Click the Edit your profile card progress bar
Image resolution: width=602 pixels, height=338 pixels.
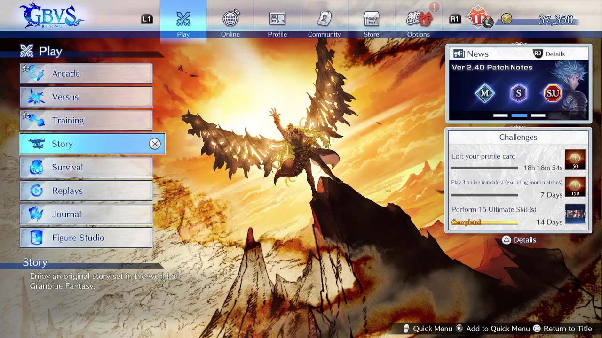[485, 168]
